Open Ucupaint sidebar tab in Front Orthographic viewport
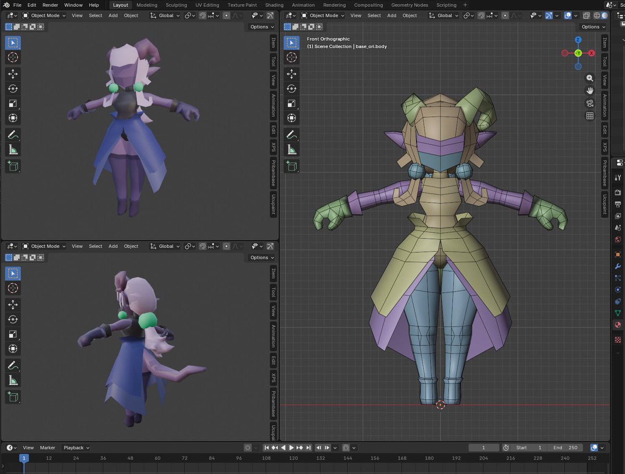This screenshot has width=625, height=474. click(x=605, y=204)
